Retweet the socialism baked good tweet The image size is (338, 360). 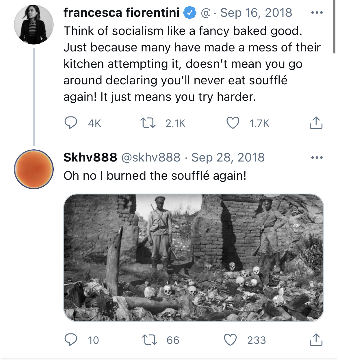(148, 123)
